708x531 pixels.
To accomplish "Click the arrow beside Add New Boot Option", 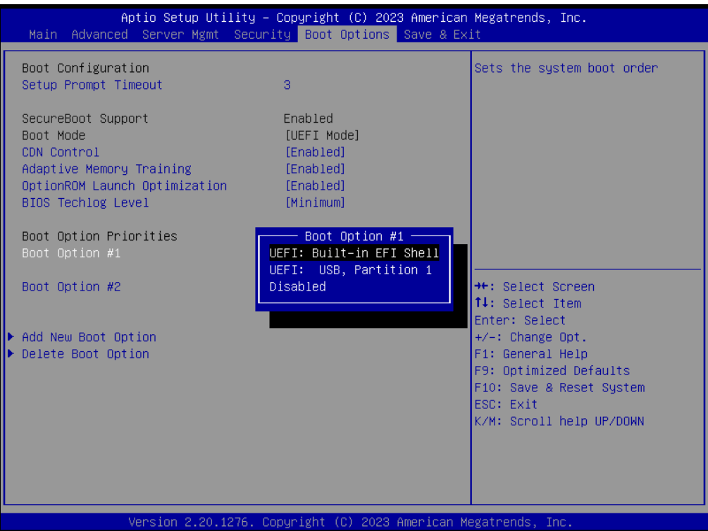I will coord(11,336).
